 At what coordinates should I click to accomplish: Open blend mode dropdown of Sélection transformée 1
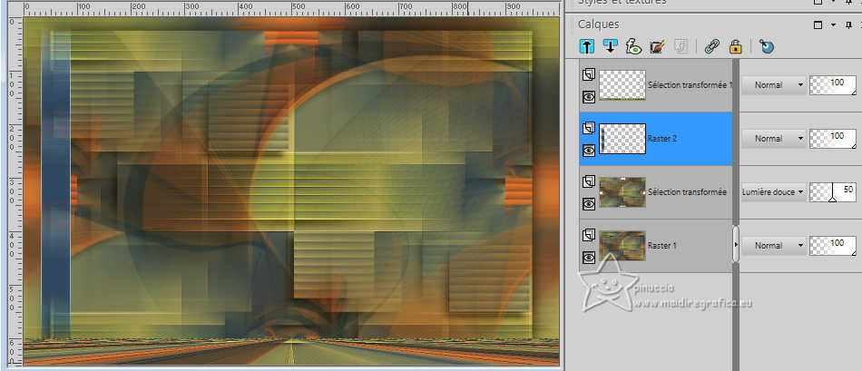coord(773,85)
